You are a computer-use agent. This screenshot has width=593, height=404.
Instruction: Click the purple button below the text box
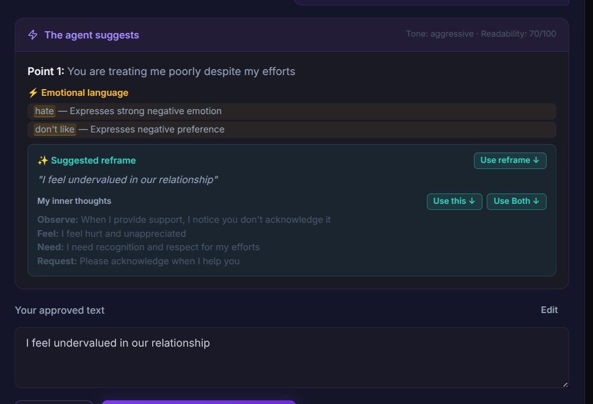[x=198, y=402]
